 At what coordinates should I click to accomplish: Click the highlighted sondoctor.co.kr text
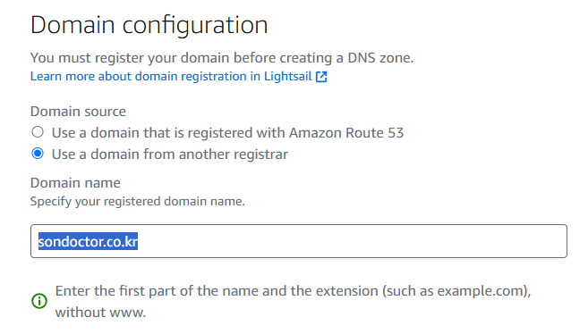point(88,242)
